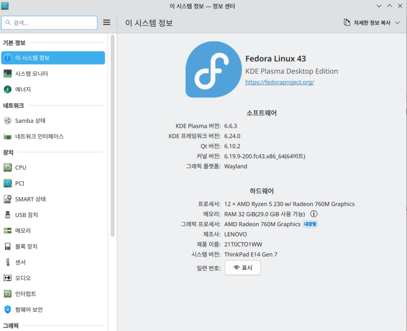Viewport: 407px width, 331px height.
Task: Select the Energy lightning icon
Action: 8,89
